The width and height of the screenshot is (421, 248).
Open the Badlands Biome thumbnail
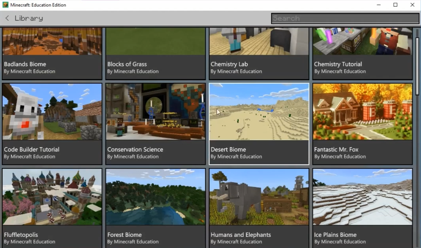pos(52,41)
